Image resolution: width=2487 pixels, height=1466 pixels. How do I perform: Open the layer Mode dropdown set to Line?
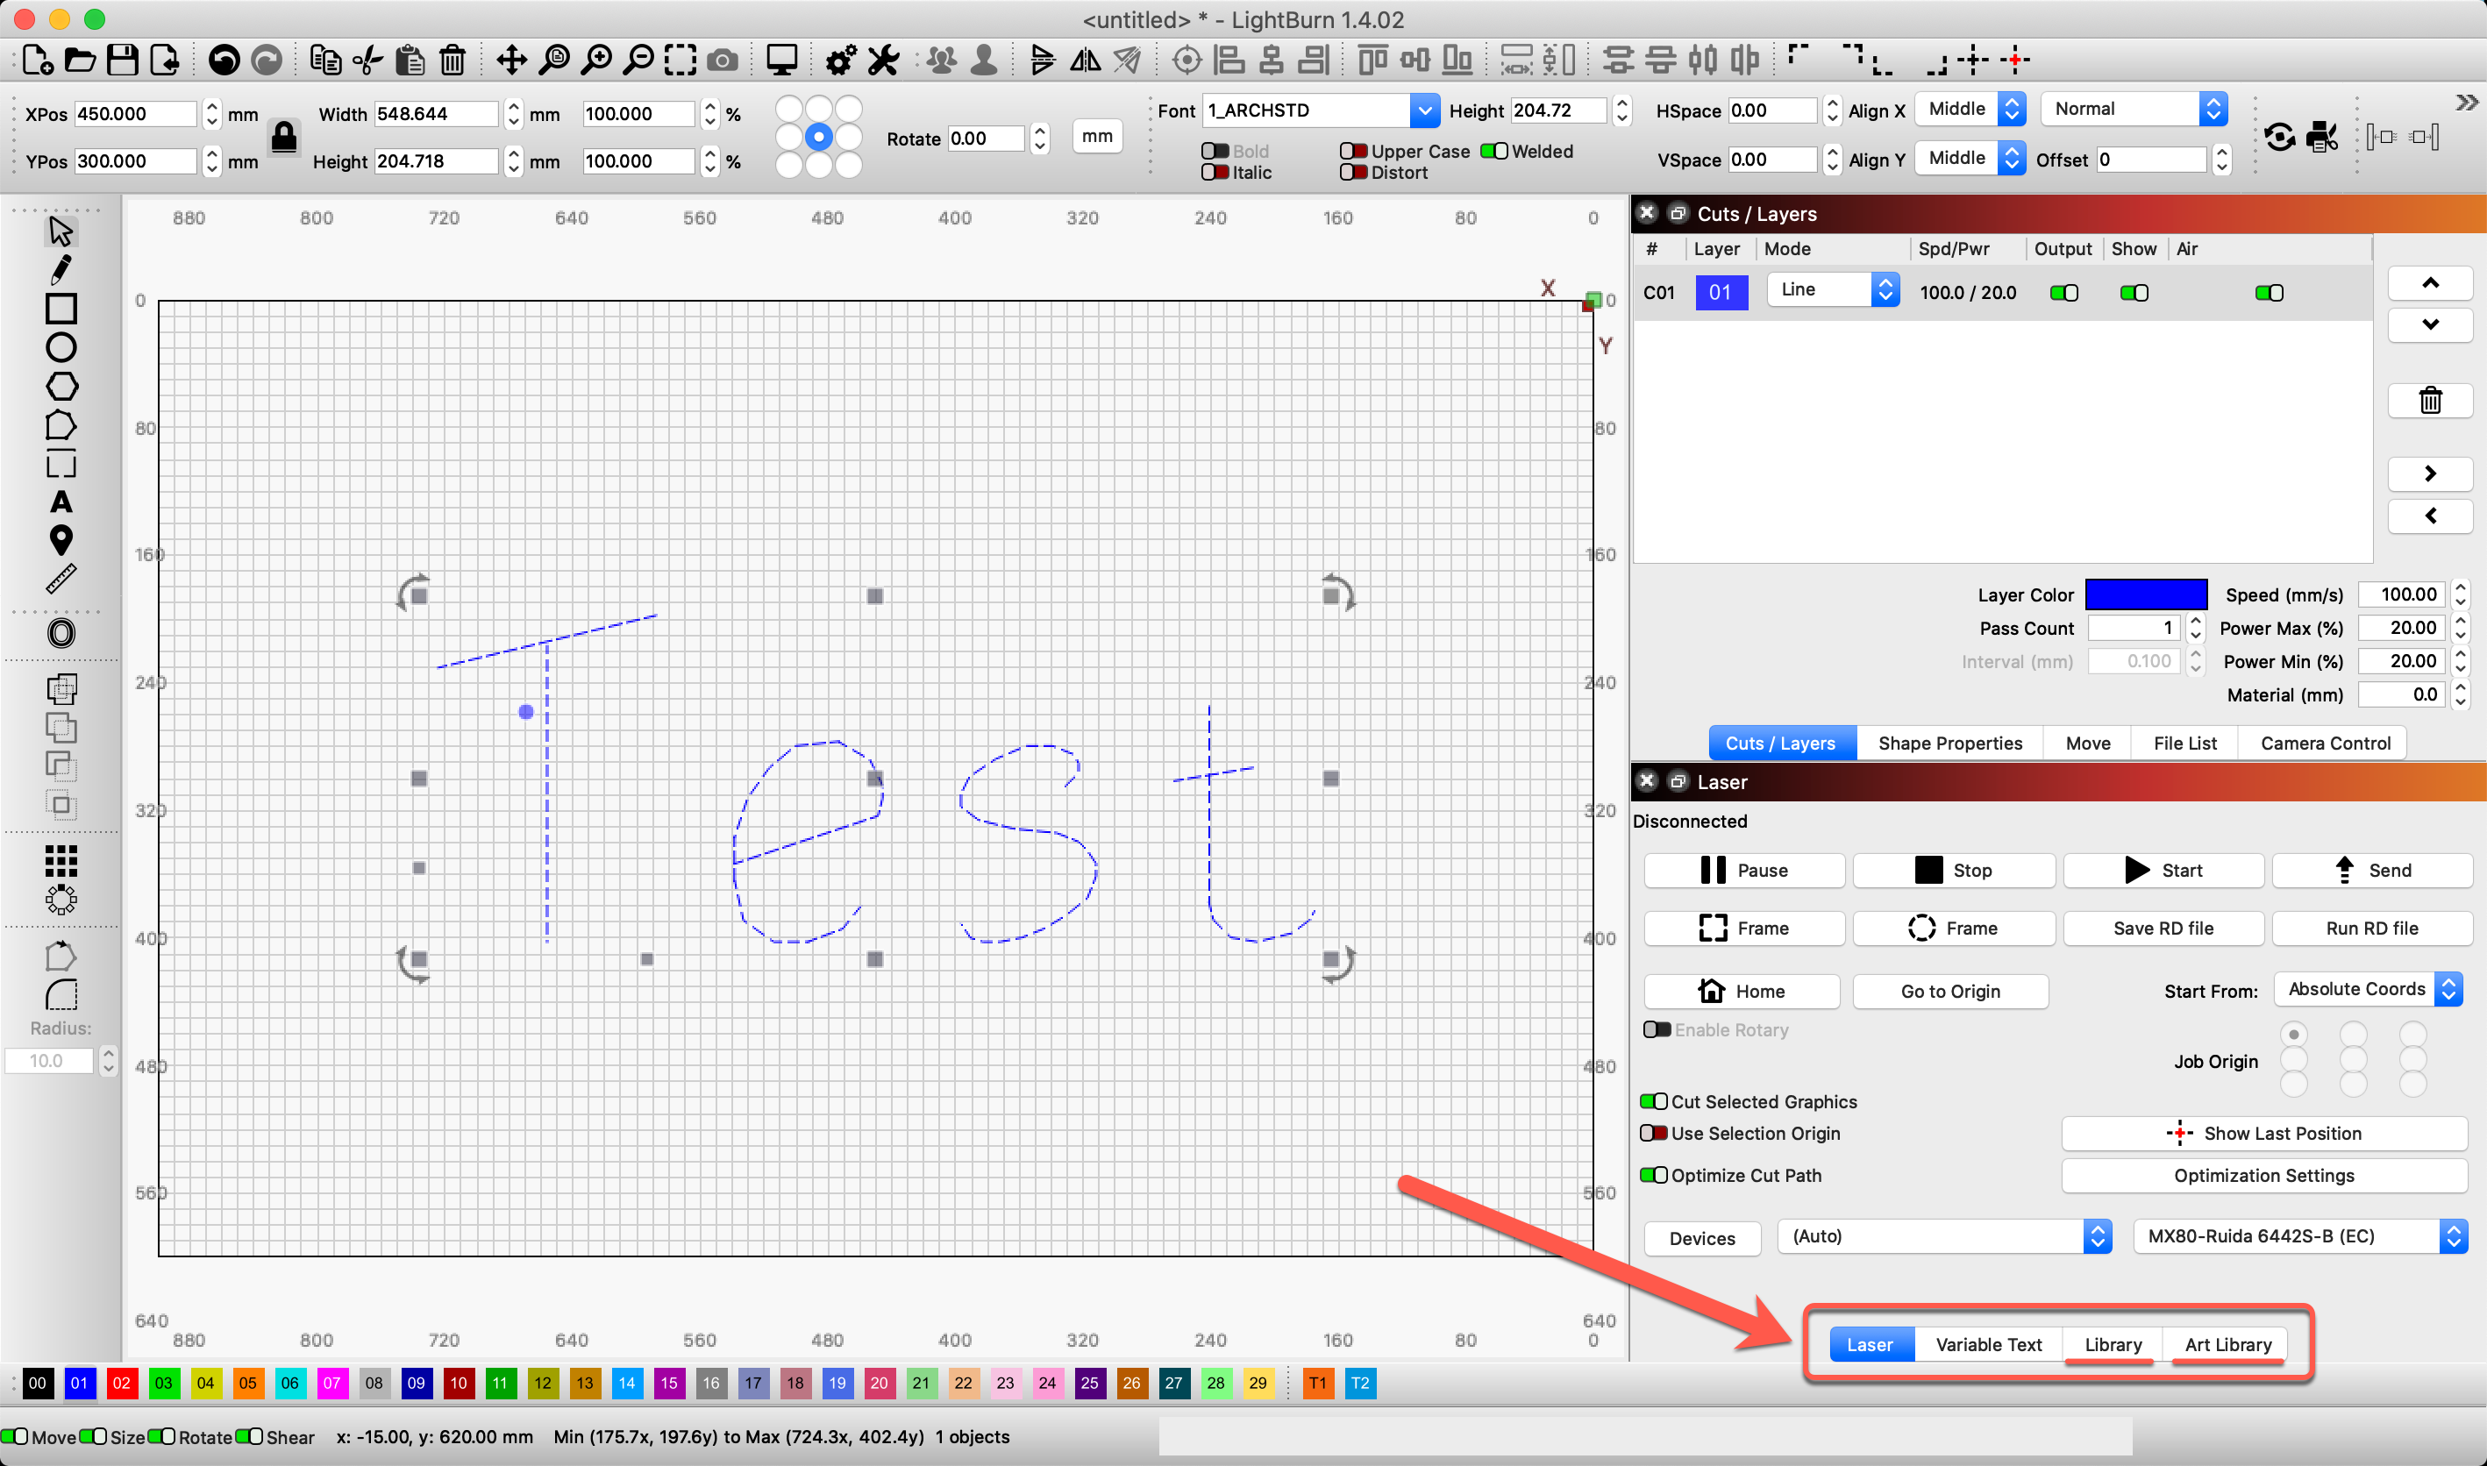pyautogui.click(x=1833, y=289)
